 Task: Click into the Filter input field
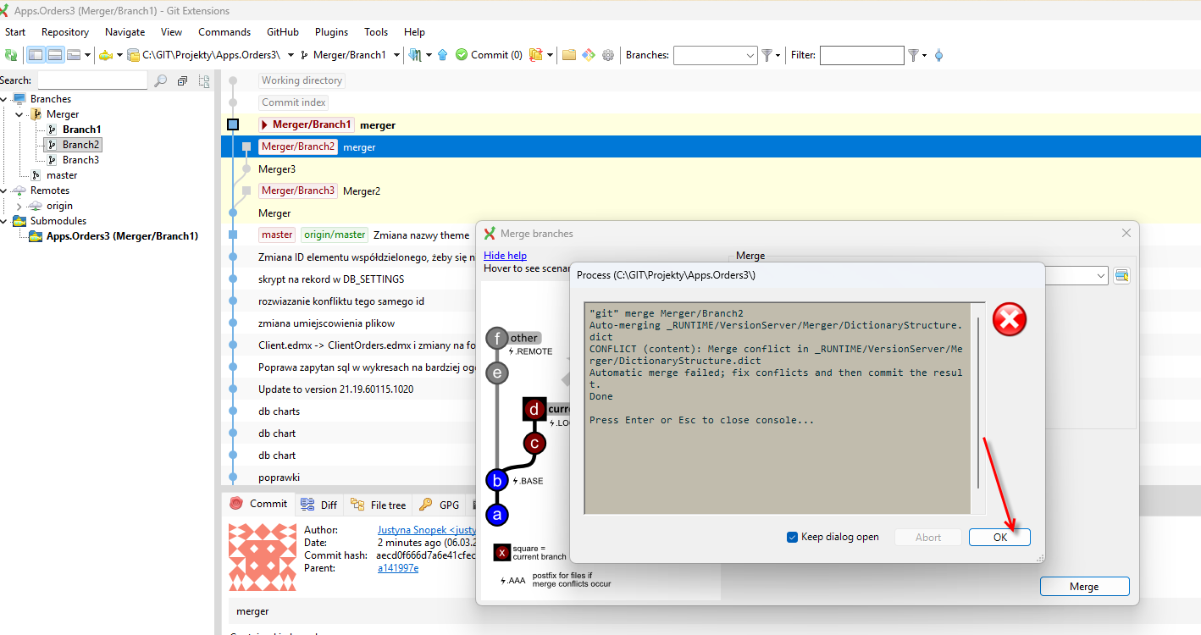tap(862, 55)
